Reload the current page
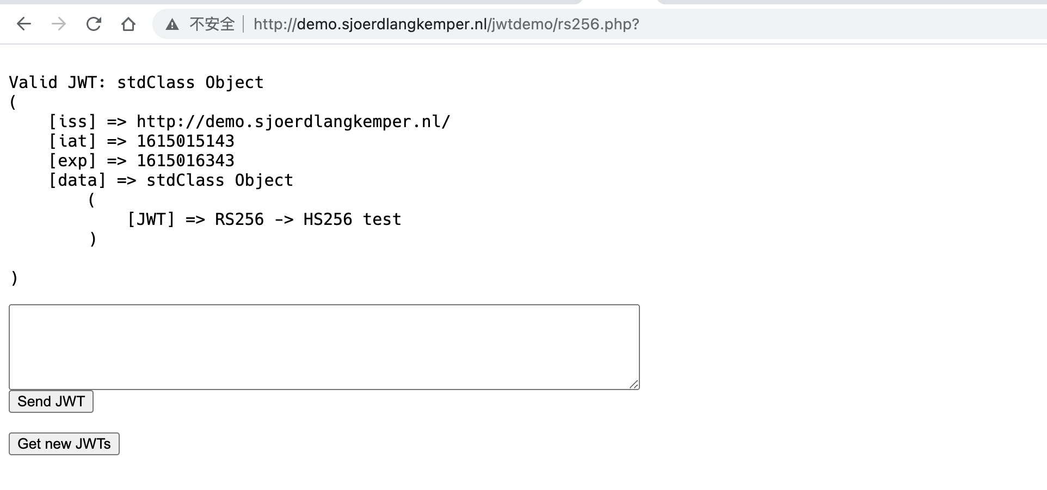Image resolution: width=1047 pixels, height=490 pixels. tap(94, 24)
